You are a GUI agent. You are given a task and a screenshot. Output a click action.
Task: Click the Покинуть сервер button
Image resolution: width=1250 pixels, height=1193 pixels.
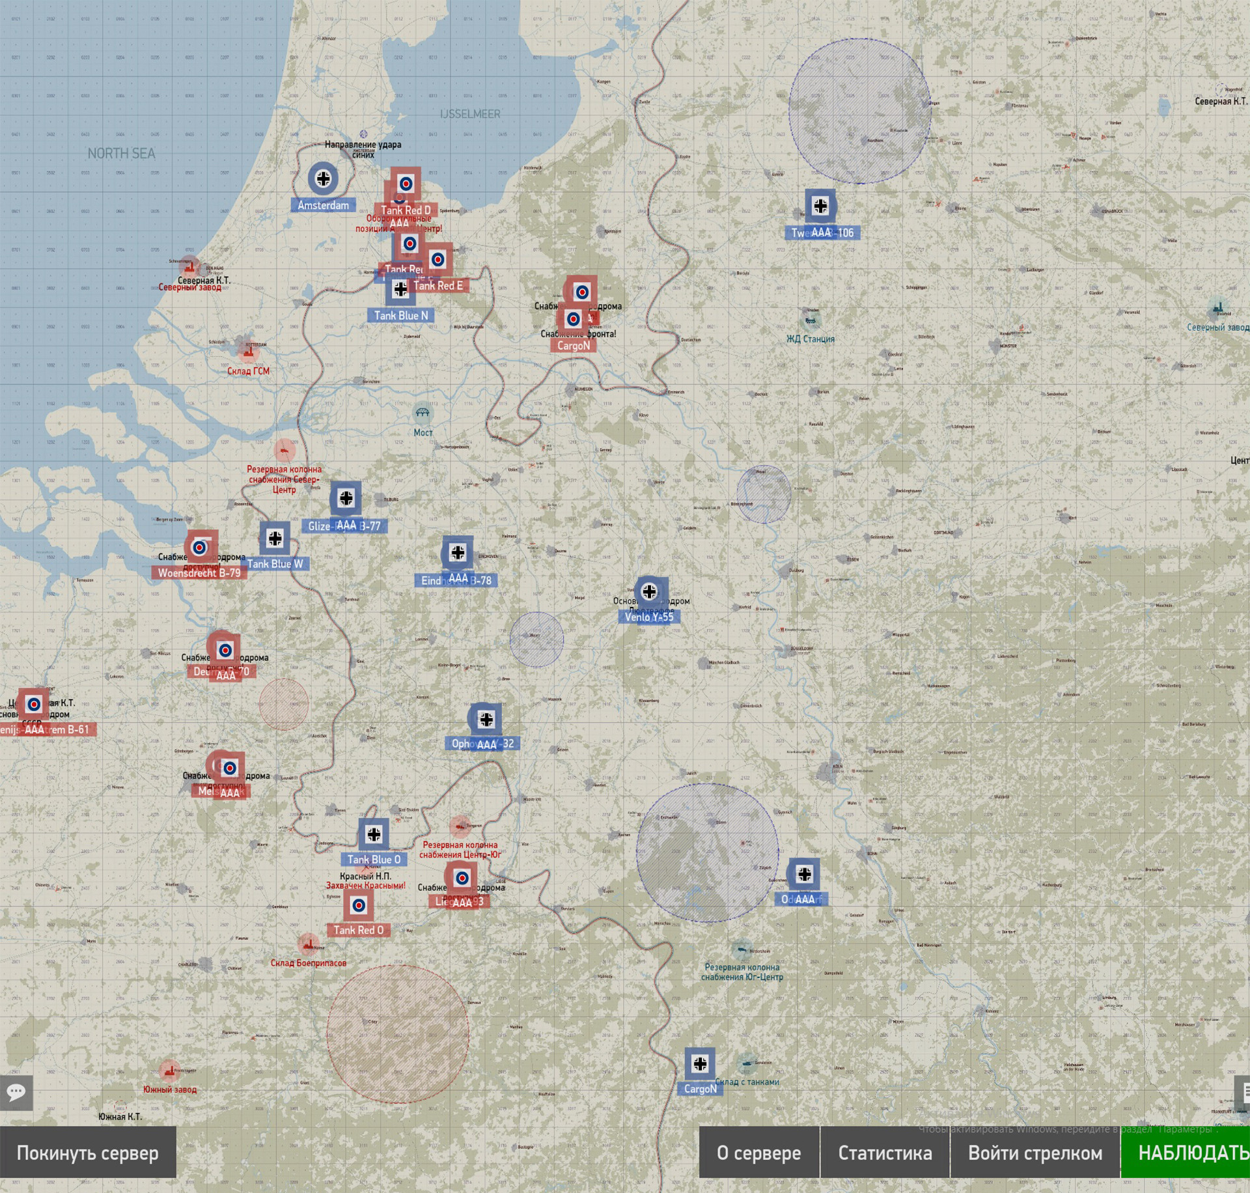point(88,1153)
